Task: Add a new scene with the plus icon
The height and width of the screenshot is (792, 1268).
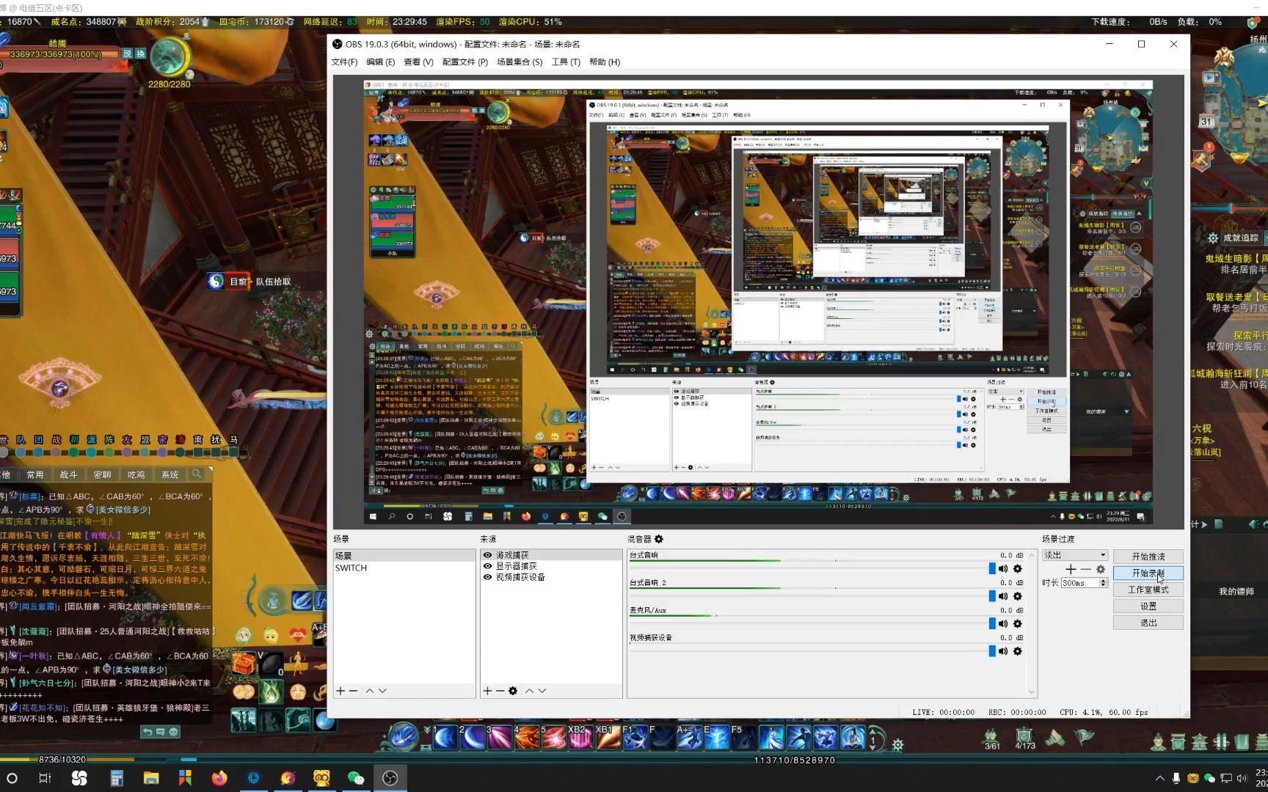Action: pyautogui.click(x=340, y=691)
